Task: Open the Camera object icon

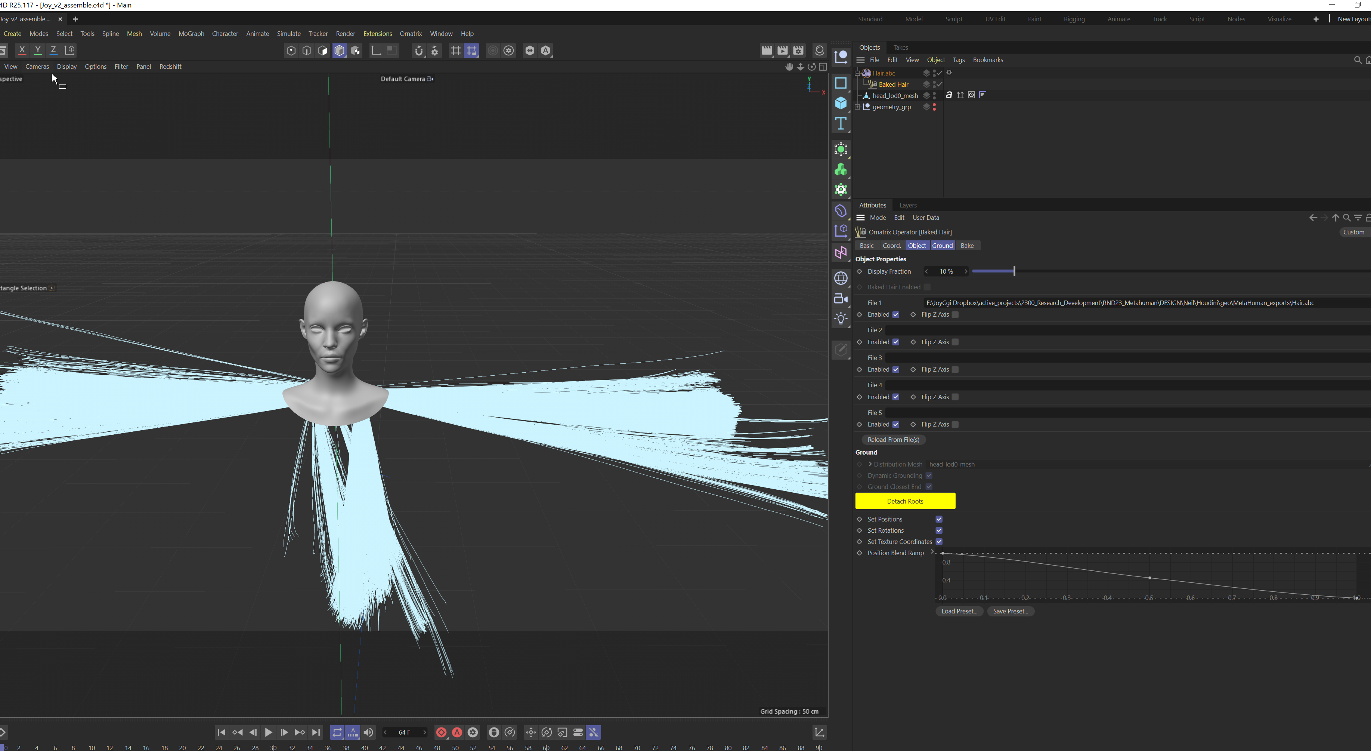Action: [841, 299]
